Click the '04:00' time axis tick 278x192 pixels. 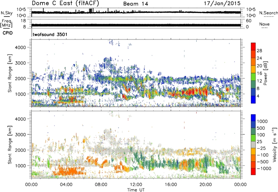pos(66,185)
